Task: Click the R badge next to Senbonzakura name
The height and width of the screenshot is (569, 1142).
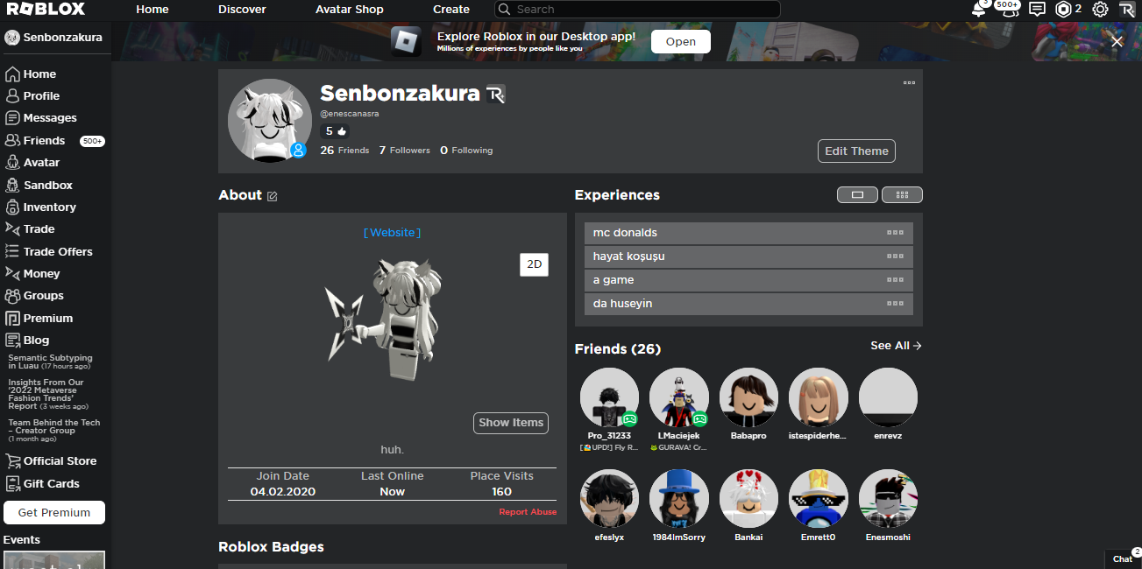Action: (496, 95)
